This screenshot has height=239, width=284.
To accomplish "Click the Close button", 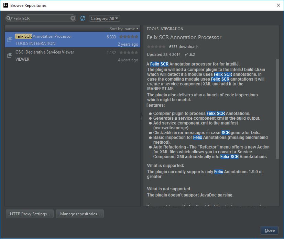I will [x=270, y=230].
